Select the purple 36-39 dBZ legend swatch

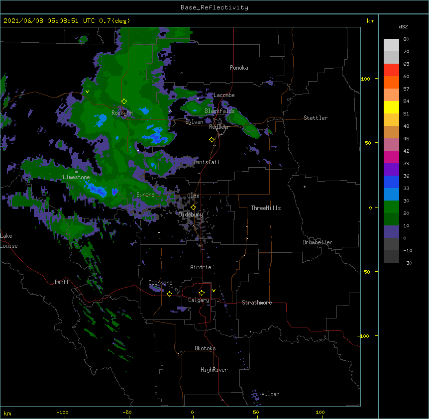click(391, 170)
